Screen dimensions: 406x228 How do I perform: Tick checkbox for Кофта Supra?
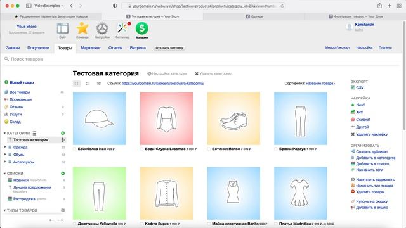tap(142, 224)
